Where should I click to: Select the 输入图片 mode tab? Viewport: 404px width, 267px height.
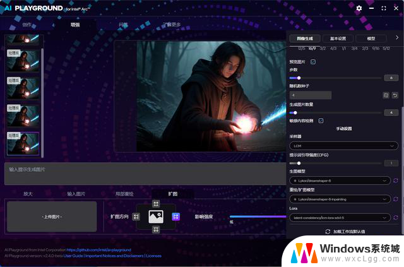(x=76, y=194)
